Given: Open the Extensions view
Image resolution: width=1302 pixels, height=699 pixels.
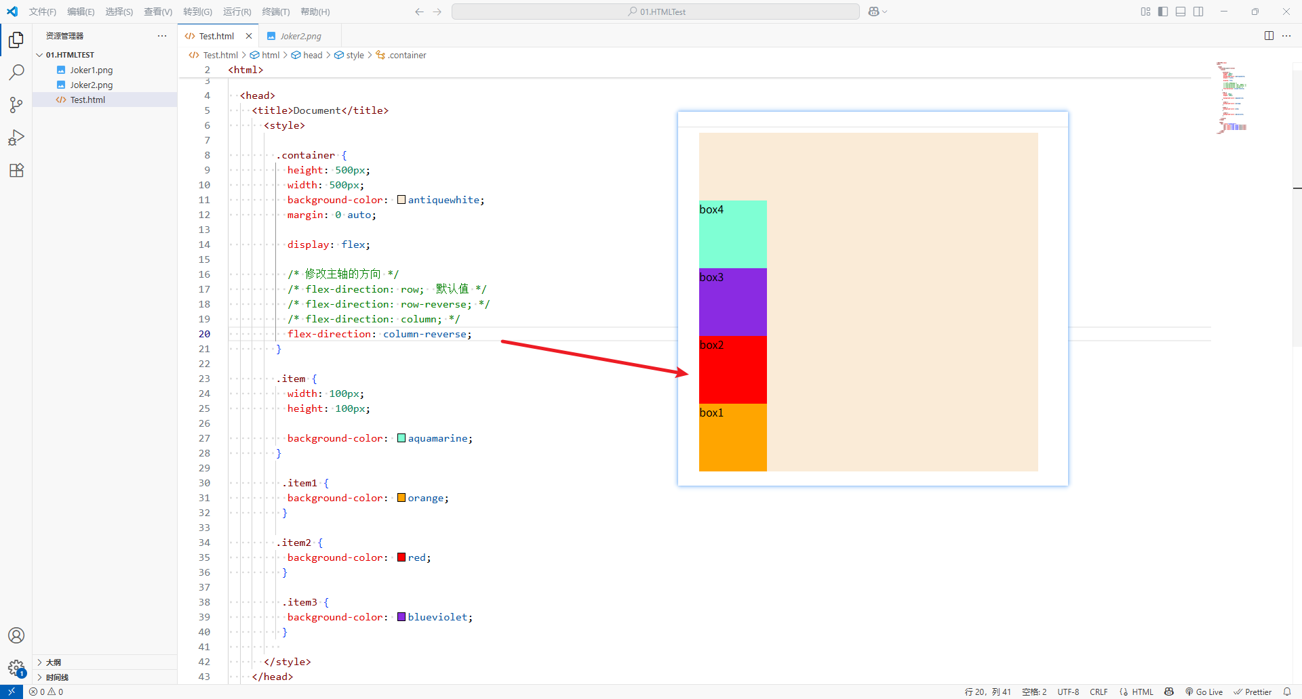Looking at the screenshot, I should tap(16, 170).
